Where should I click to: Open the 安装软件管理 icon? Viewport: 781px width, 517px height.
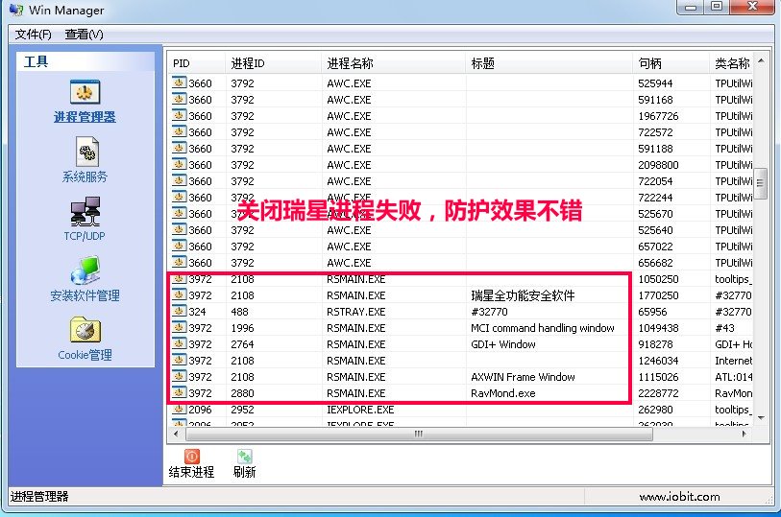point(85,270)
